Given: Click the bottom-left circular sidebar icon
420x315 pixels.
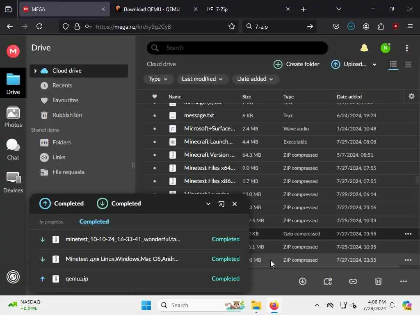Looking at the screenshot, I should pos(13,277).
